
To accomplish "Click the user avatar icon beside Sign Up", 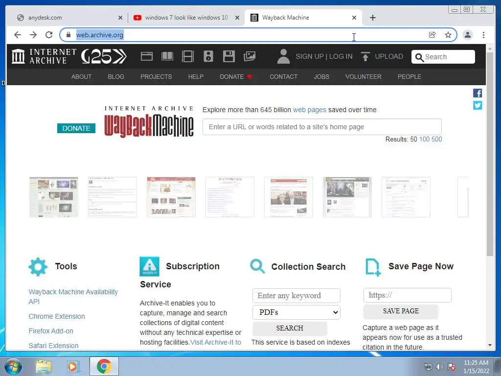I will pos(283,57).
